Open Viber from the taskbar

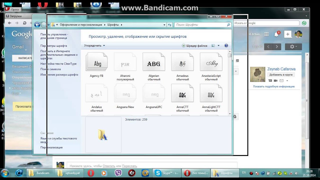coord(118,173)
